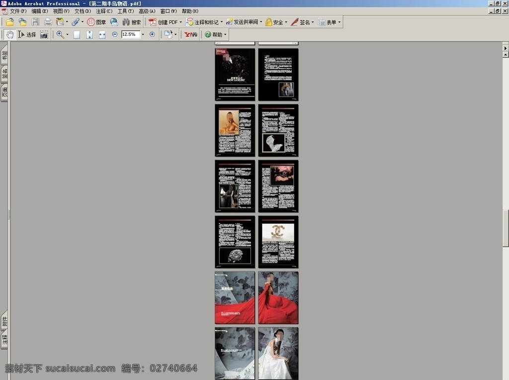Viewport: 509px width, 380px height.
Task: Click the Yahoo toolbar icon
Action: (191, 34)
